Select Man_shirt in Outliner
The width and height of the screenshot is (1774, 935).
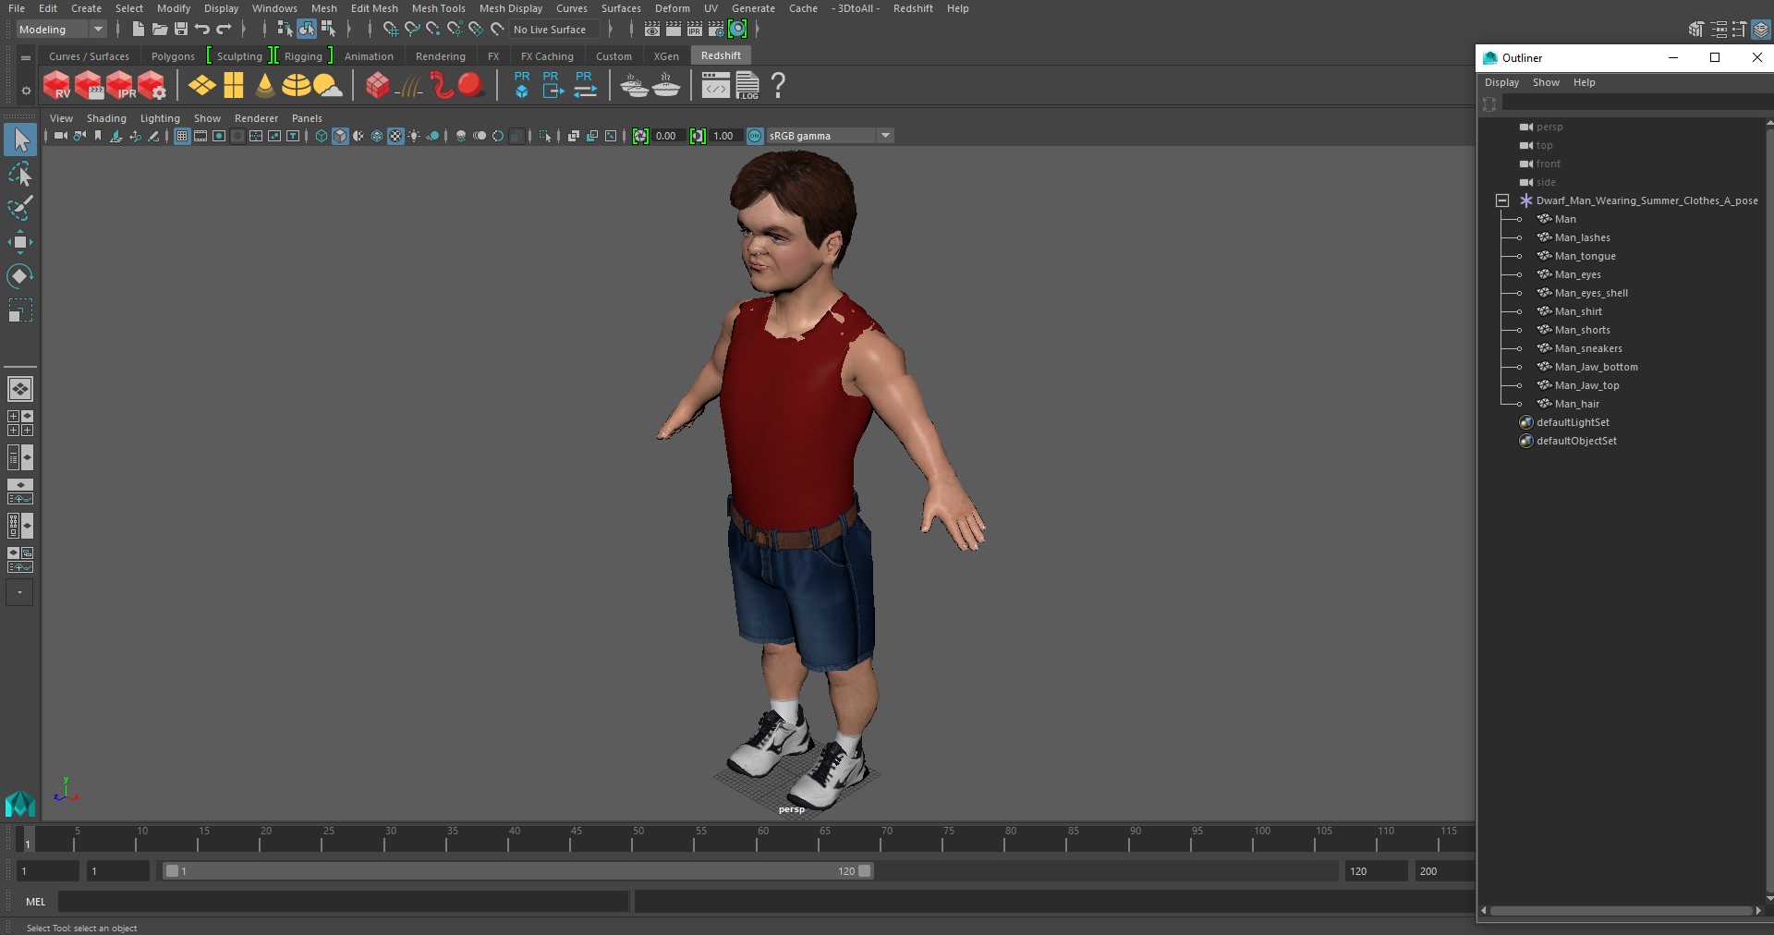coord(1578,311)
